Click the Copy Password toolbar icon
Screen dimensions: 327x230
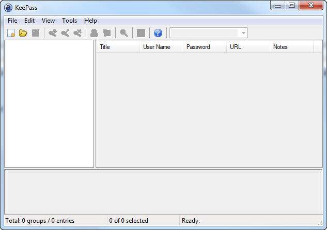[107, 33]
